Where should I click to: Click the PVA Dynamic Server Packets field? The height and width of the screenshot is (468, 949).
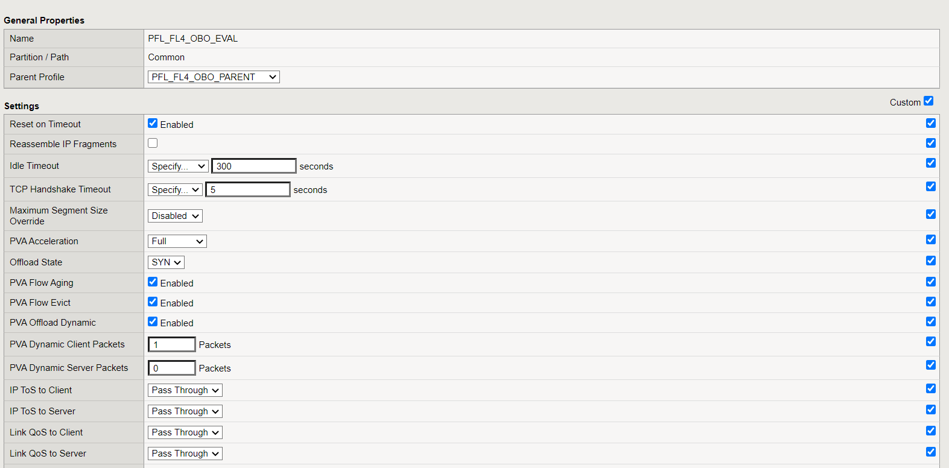click(x=172, y=368)
